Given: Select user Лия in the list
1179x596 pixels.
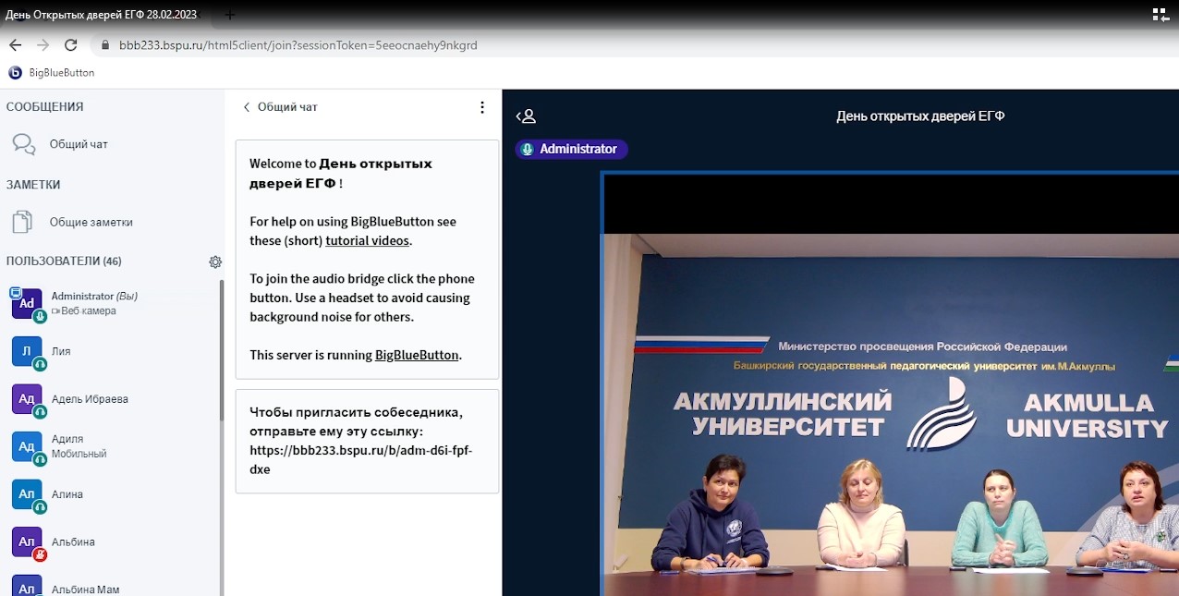Looking at the screenshot, I should [61, 351].
